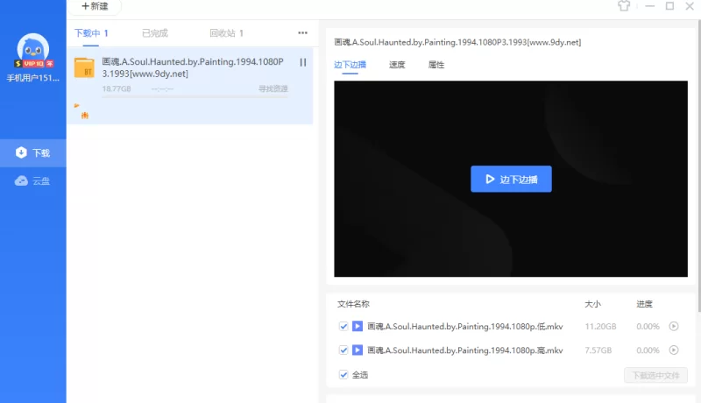Switch to the 回收站 tab

[226, 33]
